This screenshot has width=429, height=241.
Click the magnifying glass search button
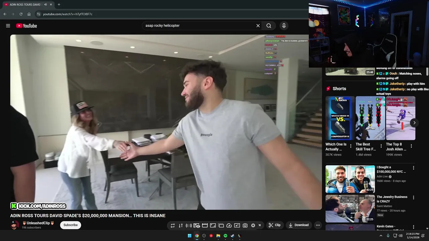click(269, 26)
